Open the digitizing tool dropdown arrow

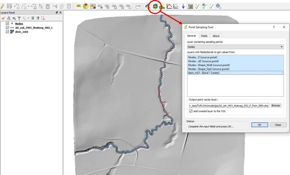click(28, 6)
